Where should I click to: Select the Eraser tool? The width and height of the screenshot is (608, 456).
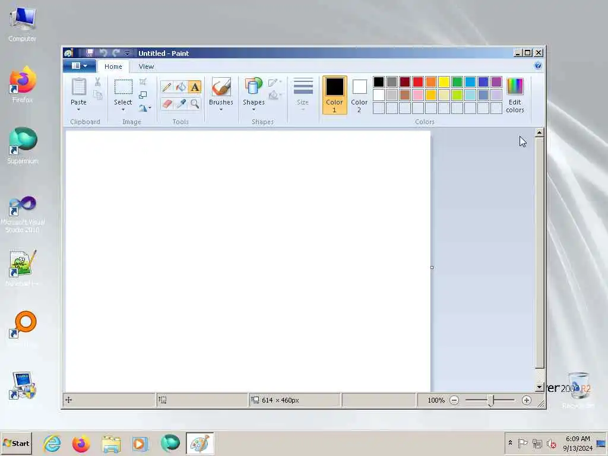click(x=167, y=103)
